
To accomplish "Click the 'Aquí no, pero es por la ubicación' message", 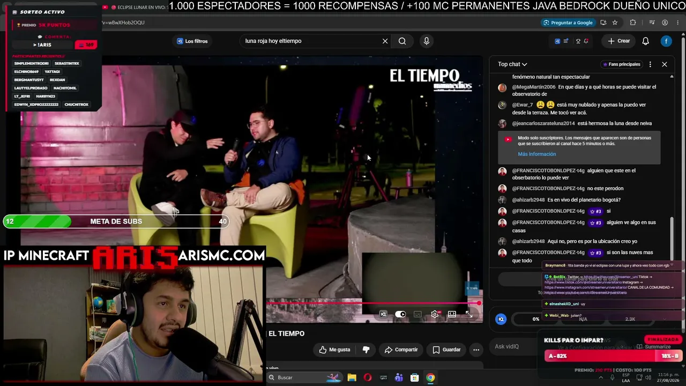I will [x=592, y=241].
